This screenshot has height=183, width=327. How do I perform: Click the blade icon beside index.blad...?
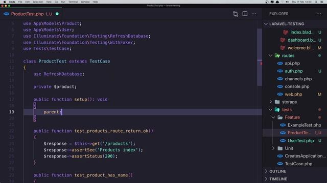[x=286, y=33]
